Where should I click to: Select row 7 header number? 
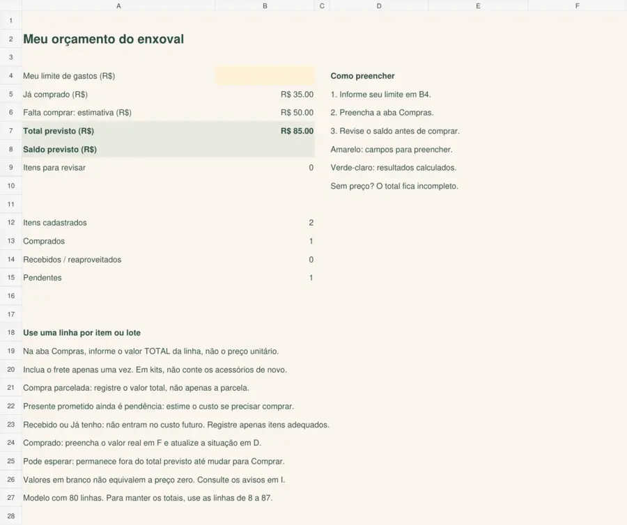click(x=10, y=131)
